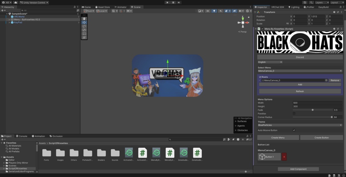Click the Create Button button

click(322, 138)
